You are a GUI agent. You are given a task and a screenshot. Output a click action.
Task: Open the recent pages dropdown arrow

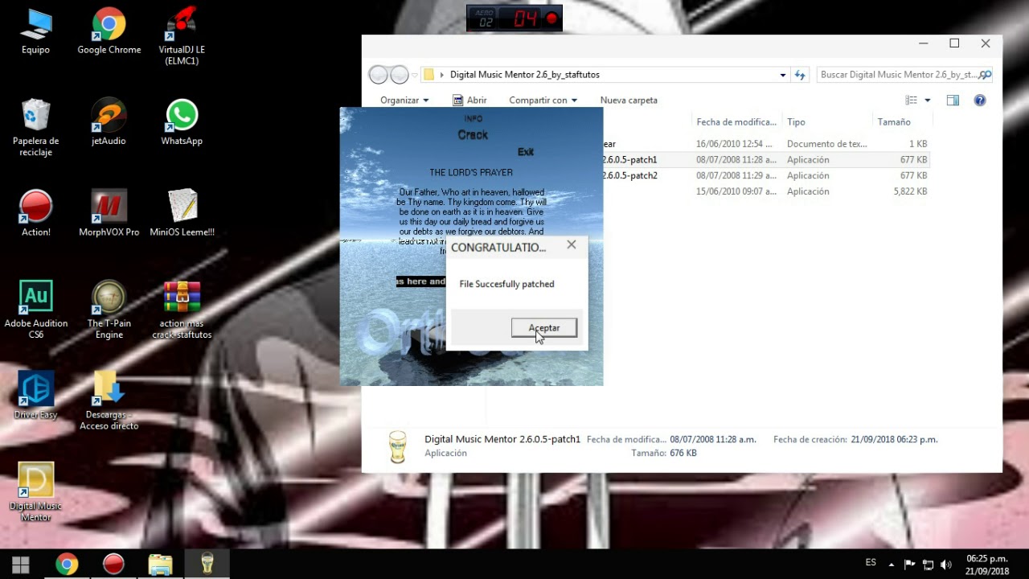[x=415, y=75]
